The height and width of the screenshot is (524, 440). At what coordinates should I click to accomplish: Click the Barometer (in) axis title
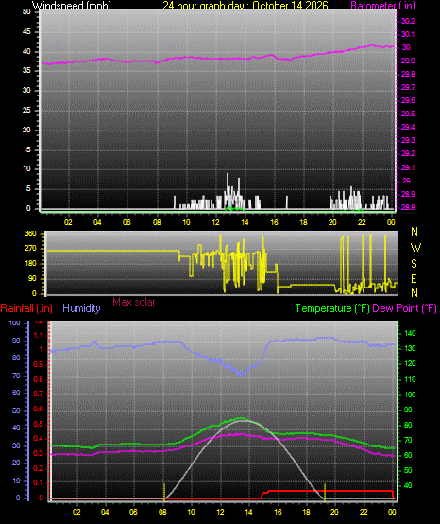coord(383,6)
